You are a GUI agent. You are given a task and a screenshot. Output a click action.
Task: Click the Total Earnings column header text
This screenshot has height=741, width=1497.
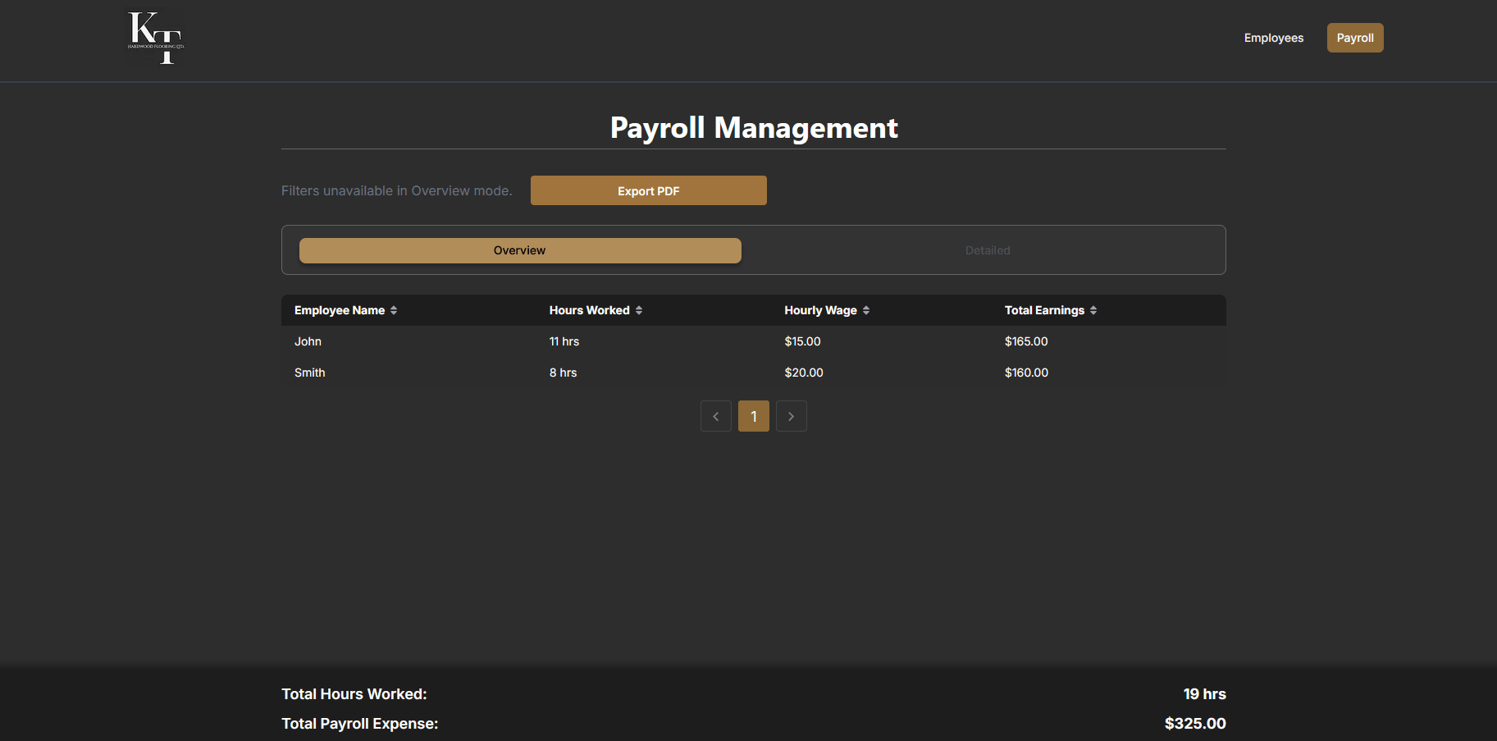(x=1044, y=310)
